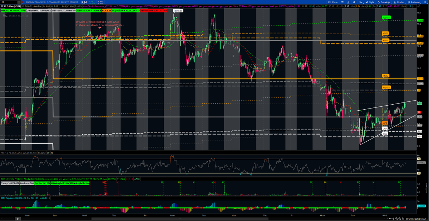Viewport: 429px width, 221px height.
Task: Click the BRT_Ultimate_Volume_Study title label
Action: (x=54, y=179)
